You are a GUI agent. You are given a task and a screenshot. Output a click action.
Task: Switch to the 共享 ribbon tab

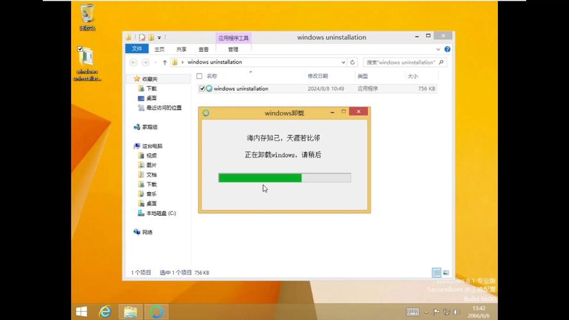click(181, 49)
